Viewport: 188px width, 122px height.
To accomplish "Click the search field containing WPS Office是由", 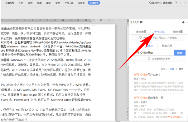I will [153, 53].
